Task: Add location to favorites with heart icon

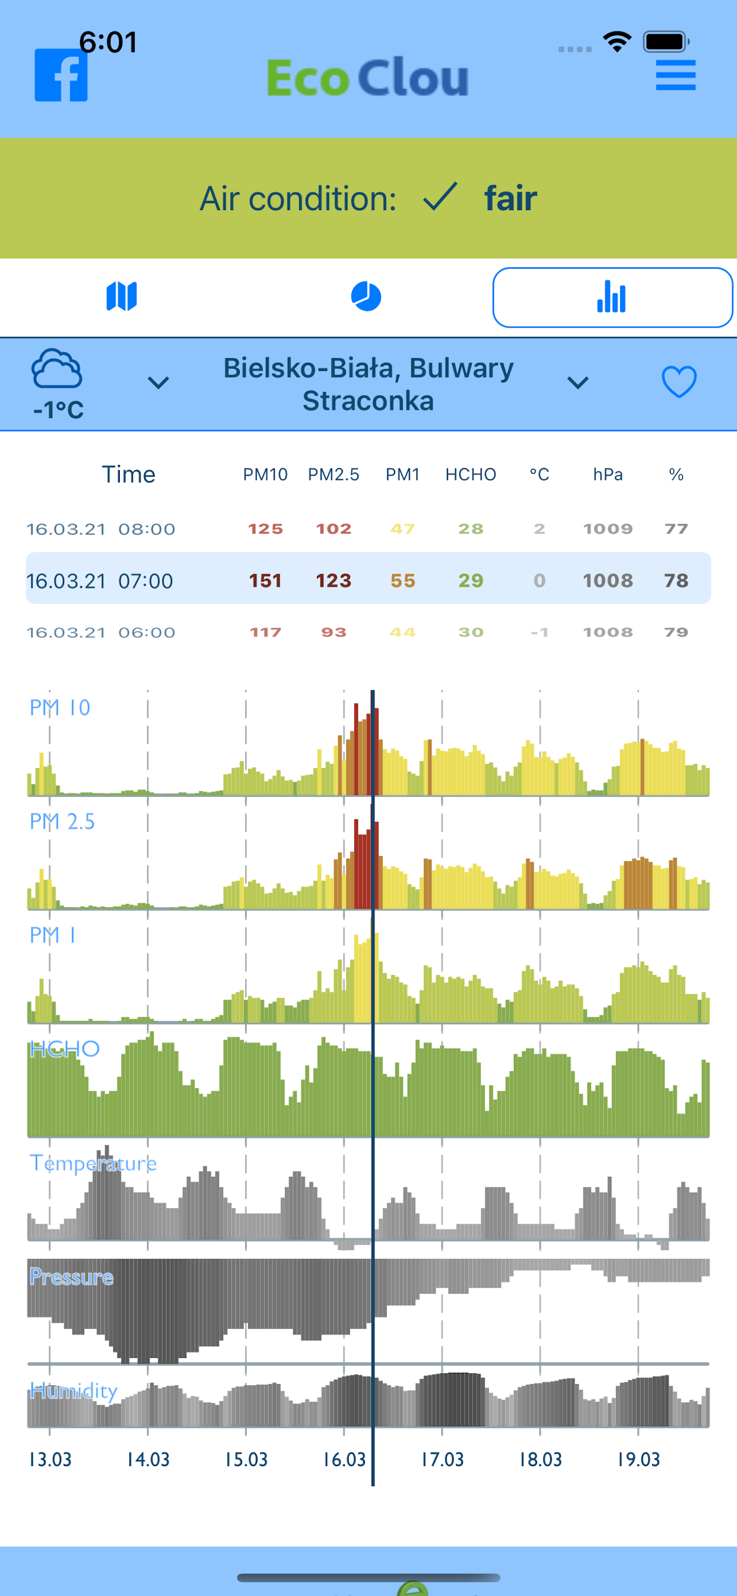Action: click(x=679, y=382)
